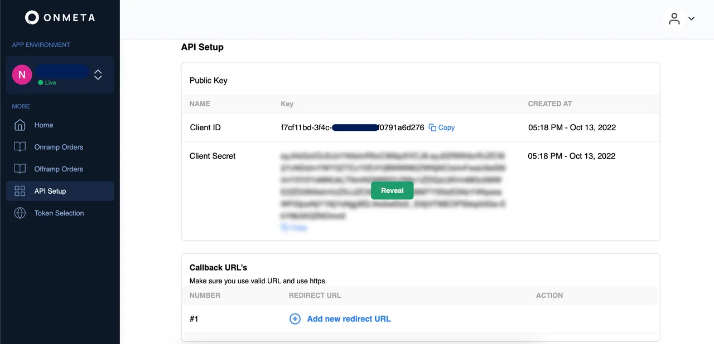This screenshot has height=344, width=714.
Task: Click the Client ID key value
Action: (353, 127)
